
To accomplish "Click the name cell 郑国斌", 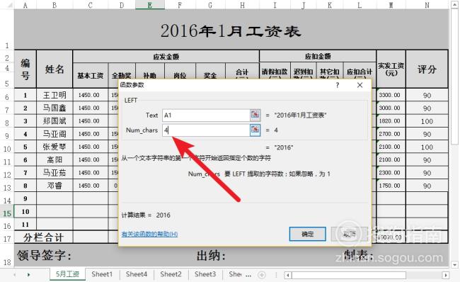I will click(54, 121).
